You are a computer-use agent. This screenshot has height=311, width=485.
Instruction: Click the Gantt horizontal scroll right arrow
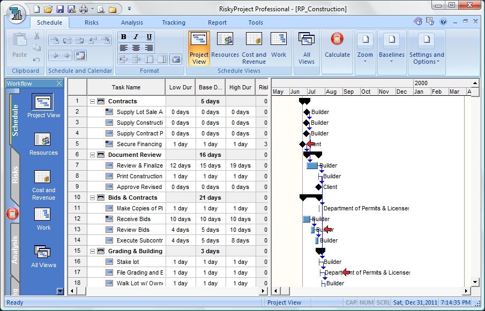466,291
